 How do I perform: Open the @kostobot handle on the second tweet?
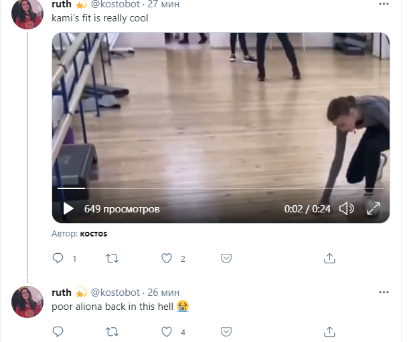(x=115, y=293)
